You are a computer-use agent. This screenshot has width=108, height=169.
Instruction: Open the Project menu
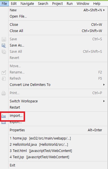57,4
